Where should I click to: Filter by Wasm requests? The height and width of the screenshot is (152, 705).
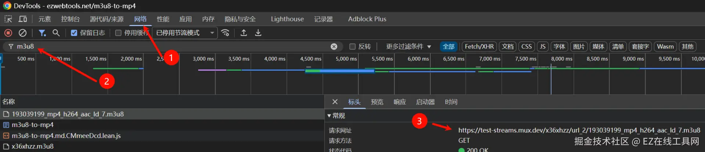(665, 47)
